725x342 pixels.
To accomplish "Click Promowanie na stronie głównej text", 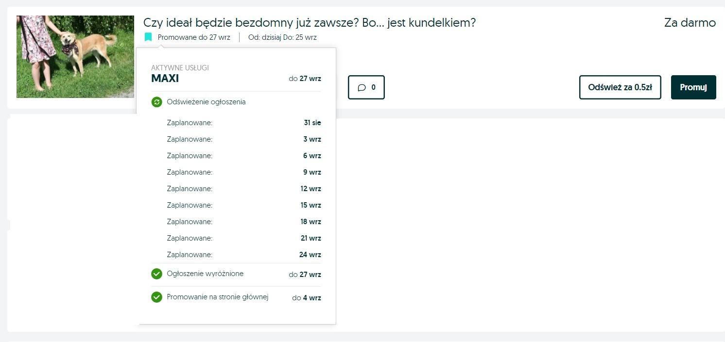I will click(218, 297).
